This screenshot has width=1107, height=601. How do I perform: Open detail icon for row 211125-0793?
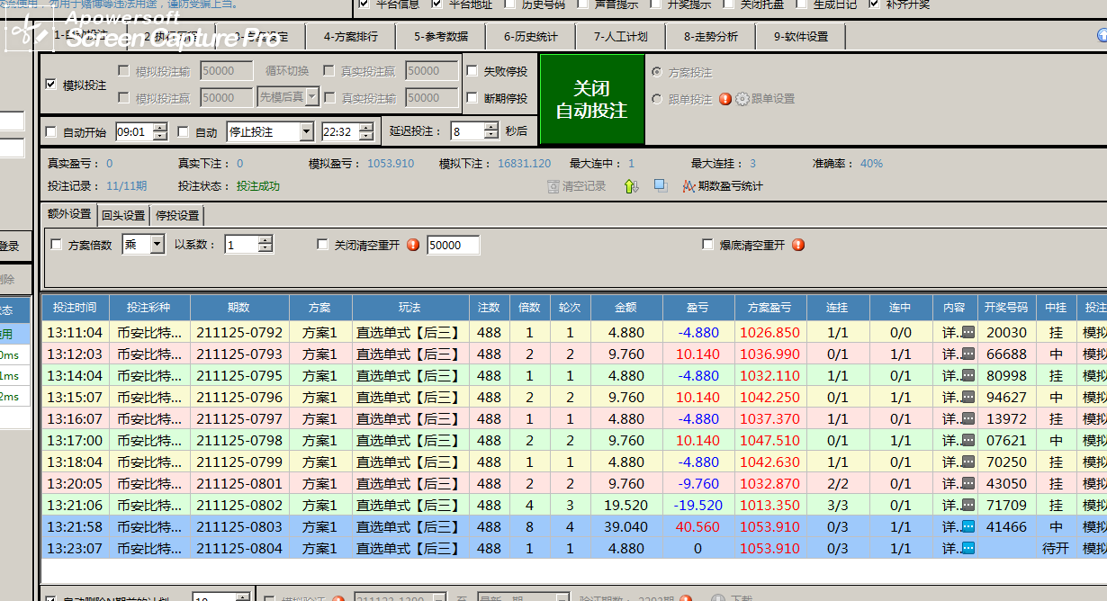pos(967,354)
